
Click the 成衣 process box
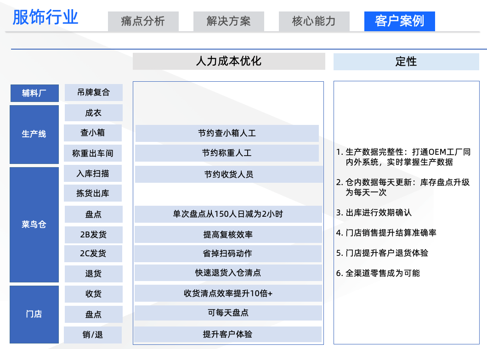tap(93, 113)
